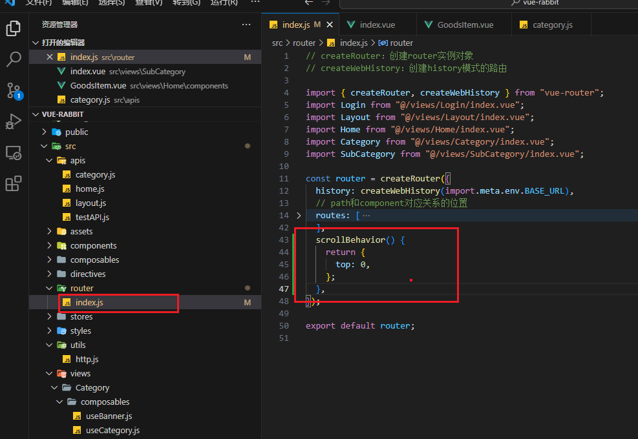The width and height of the screenshot is (638, 439).
Task: Open http.js in utils folder
Action: [x=87, y=359]
